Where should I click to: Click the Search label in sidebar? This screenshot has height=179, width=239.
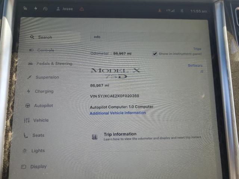coord(45,37)
